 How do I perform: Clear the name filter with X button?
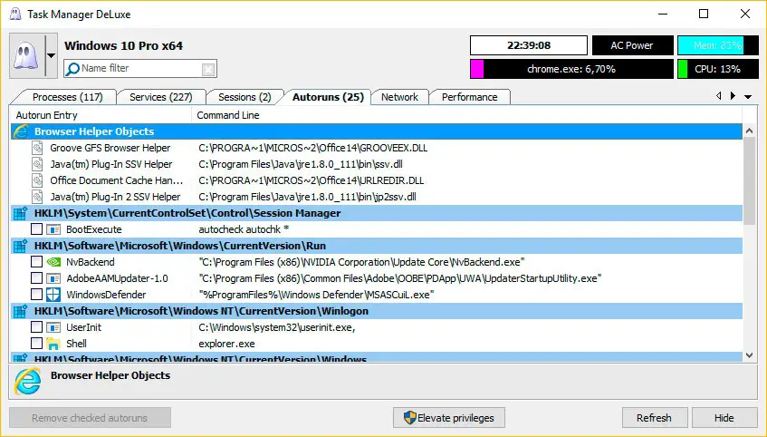208,69
